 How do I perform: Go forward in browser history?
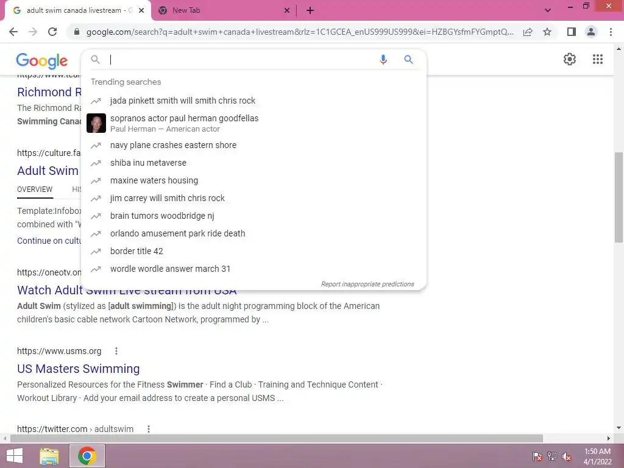click(x=33, y=32)
